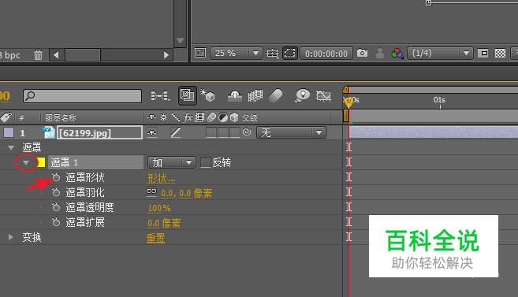Viewport: 518px width, 297px height.
Task: Click the Show Snapshot person icon
Action: click(380, 53)
